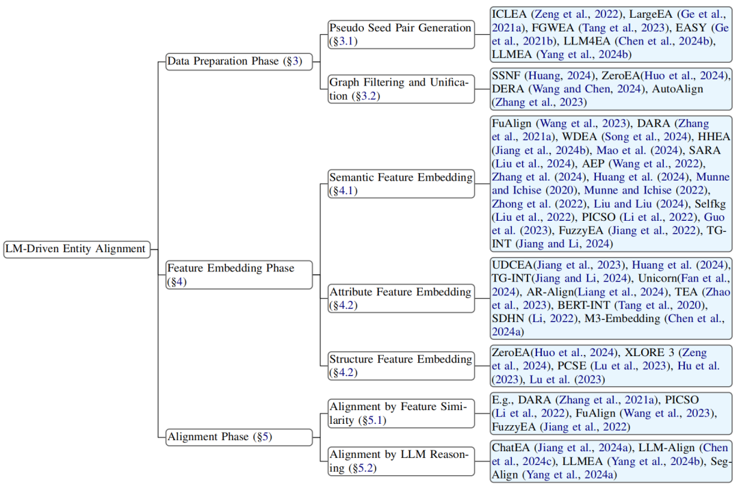Open citation Song et al., 2024 for WDEA
The height and width of the screenshot is (484, 739).
pos(645,137)
